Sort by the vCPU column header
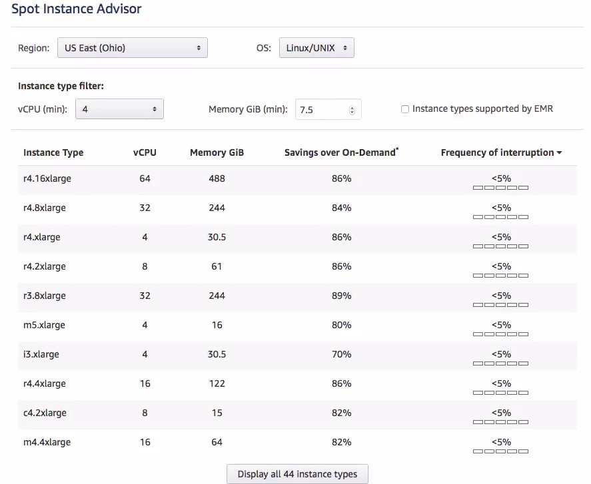This screenshot has width=591, height=484. point(145,152)
